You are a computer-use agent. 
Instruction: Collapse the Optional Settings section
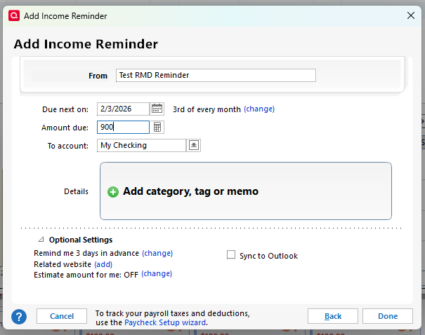[x=41, y=240]
